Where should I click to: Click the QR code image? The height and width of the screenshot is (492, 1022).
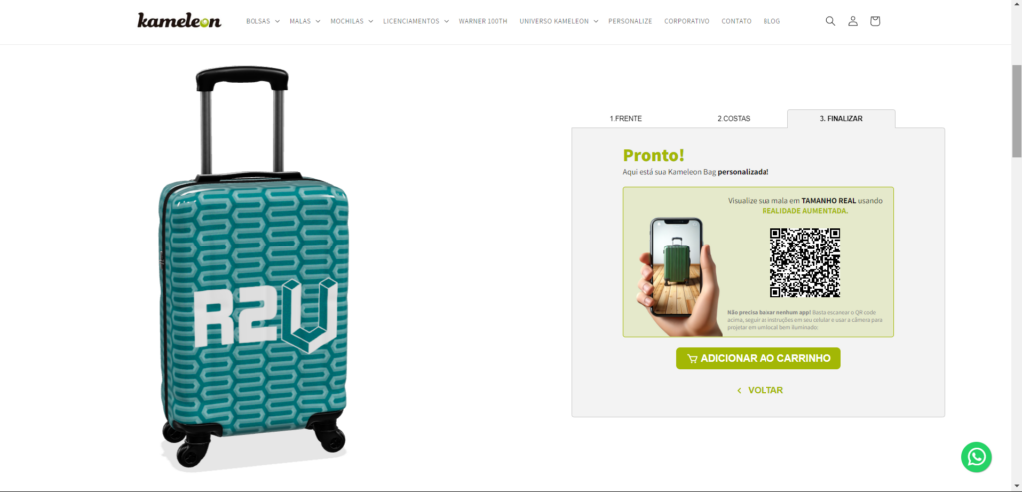805,262
